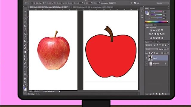Select the Horizontal Type tool
This screenshot has width=191, height=107.
25,67
